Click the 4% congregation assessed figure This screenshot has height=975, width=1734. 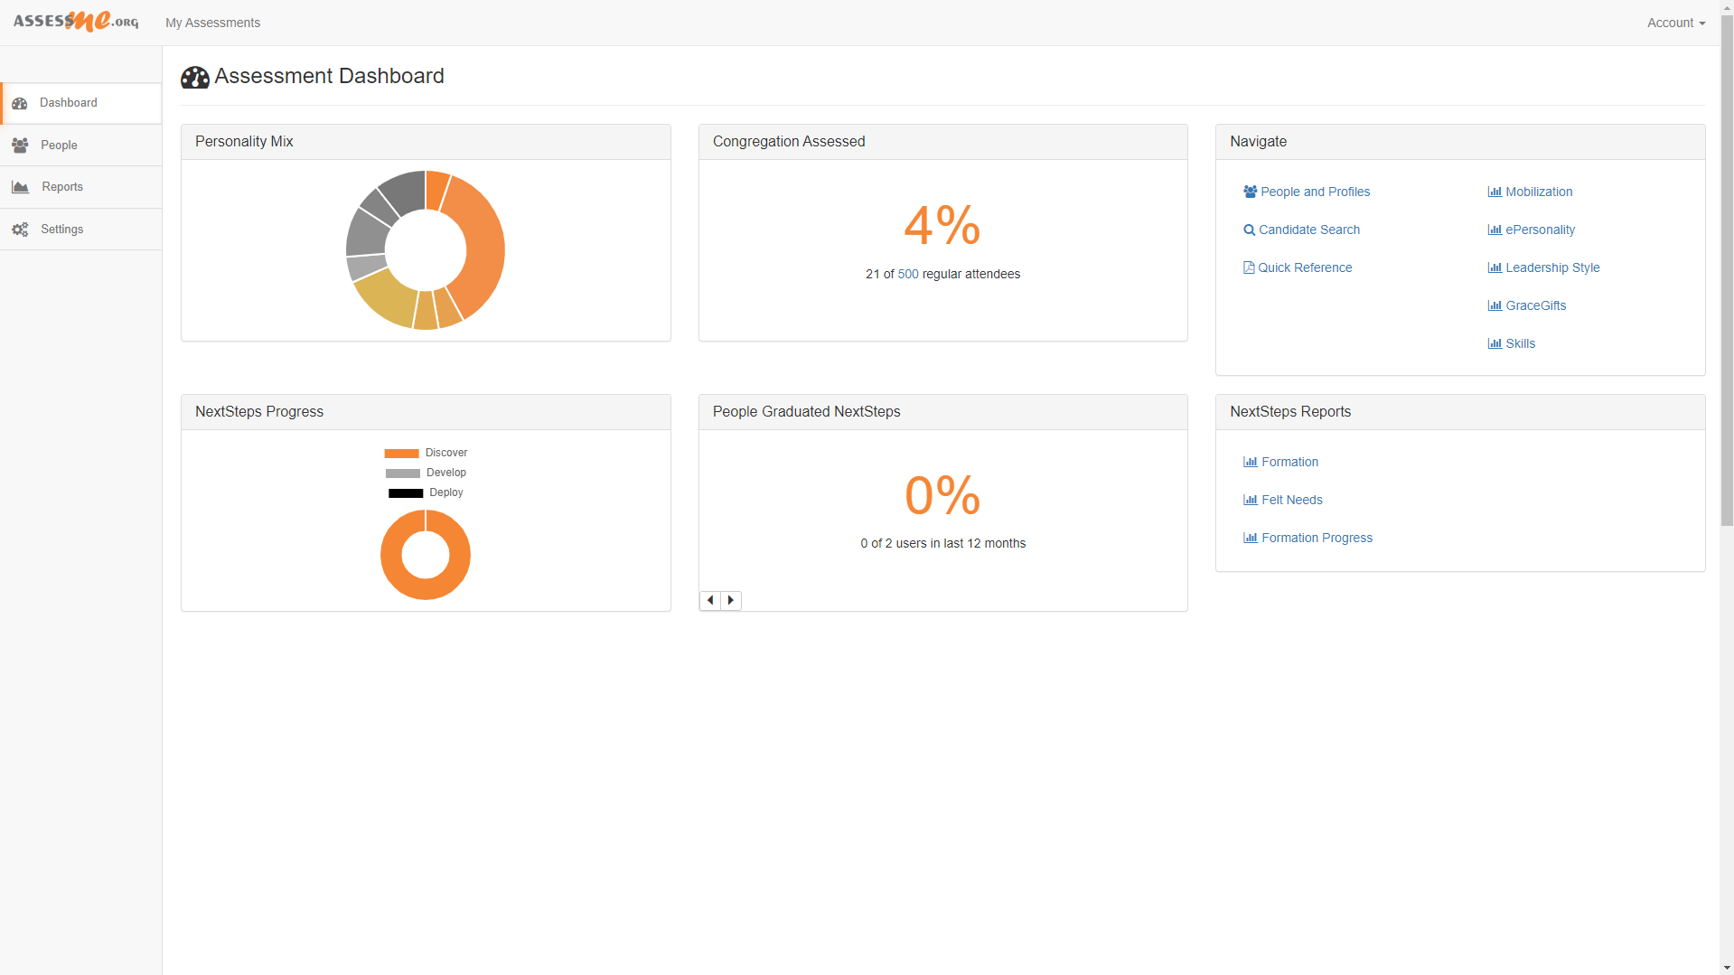[942, 225]
